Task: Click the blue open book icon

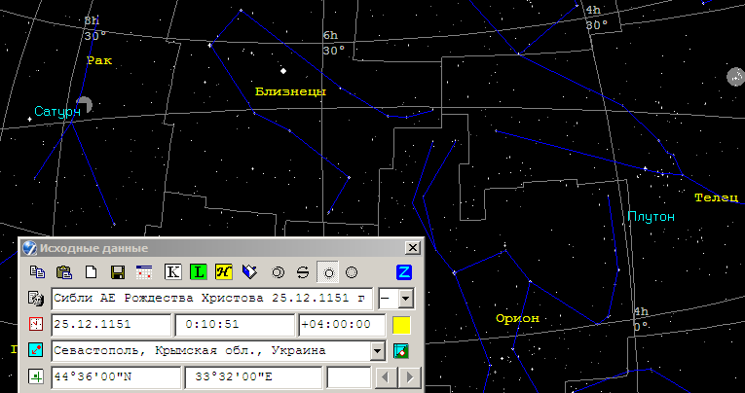Action: (x=249, y=272)
